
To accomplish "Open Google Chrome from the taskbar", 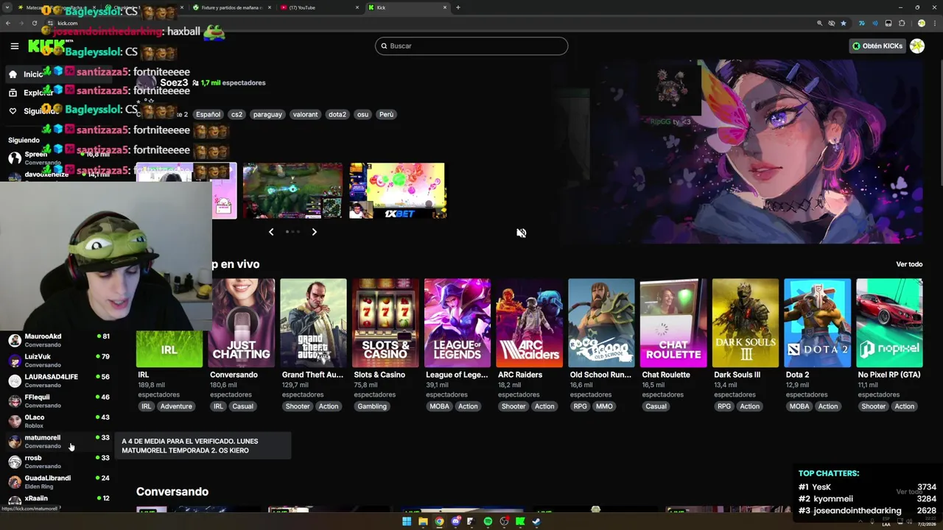I will tap(439, 522).
